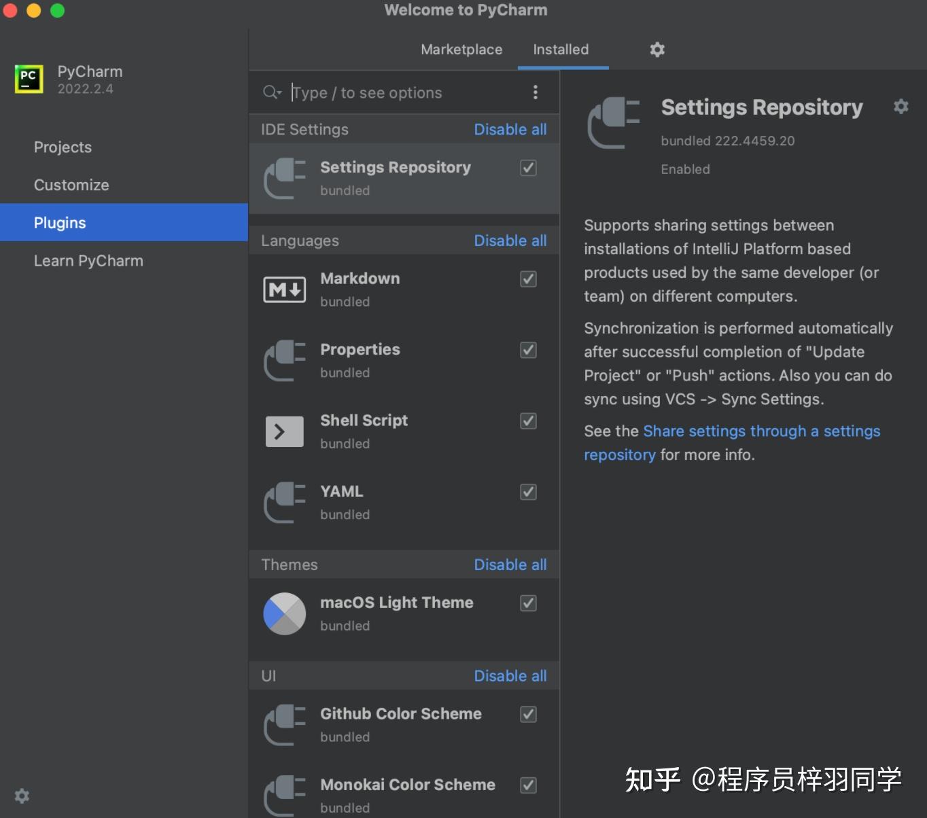927x818 pixels.
Task: Select Projects in the left sidebar
Action: [63, 147]
